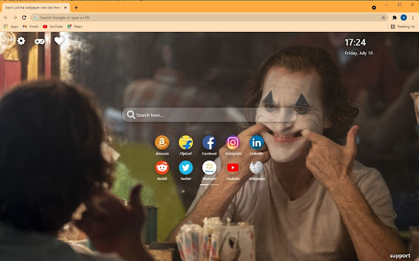Open a new tab with plus button

pyautogui.click(x=76, y=7)
